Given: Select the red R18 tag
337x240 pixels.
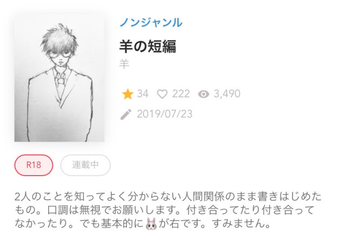Looking at the screenshot, I should pos(33,165).
